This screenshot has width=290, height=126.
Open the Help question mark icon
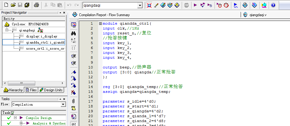tap(273, 5)
